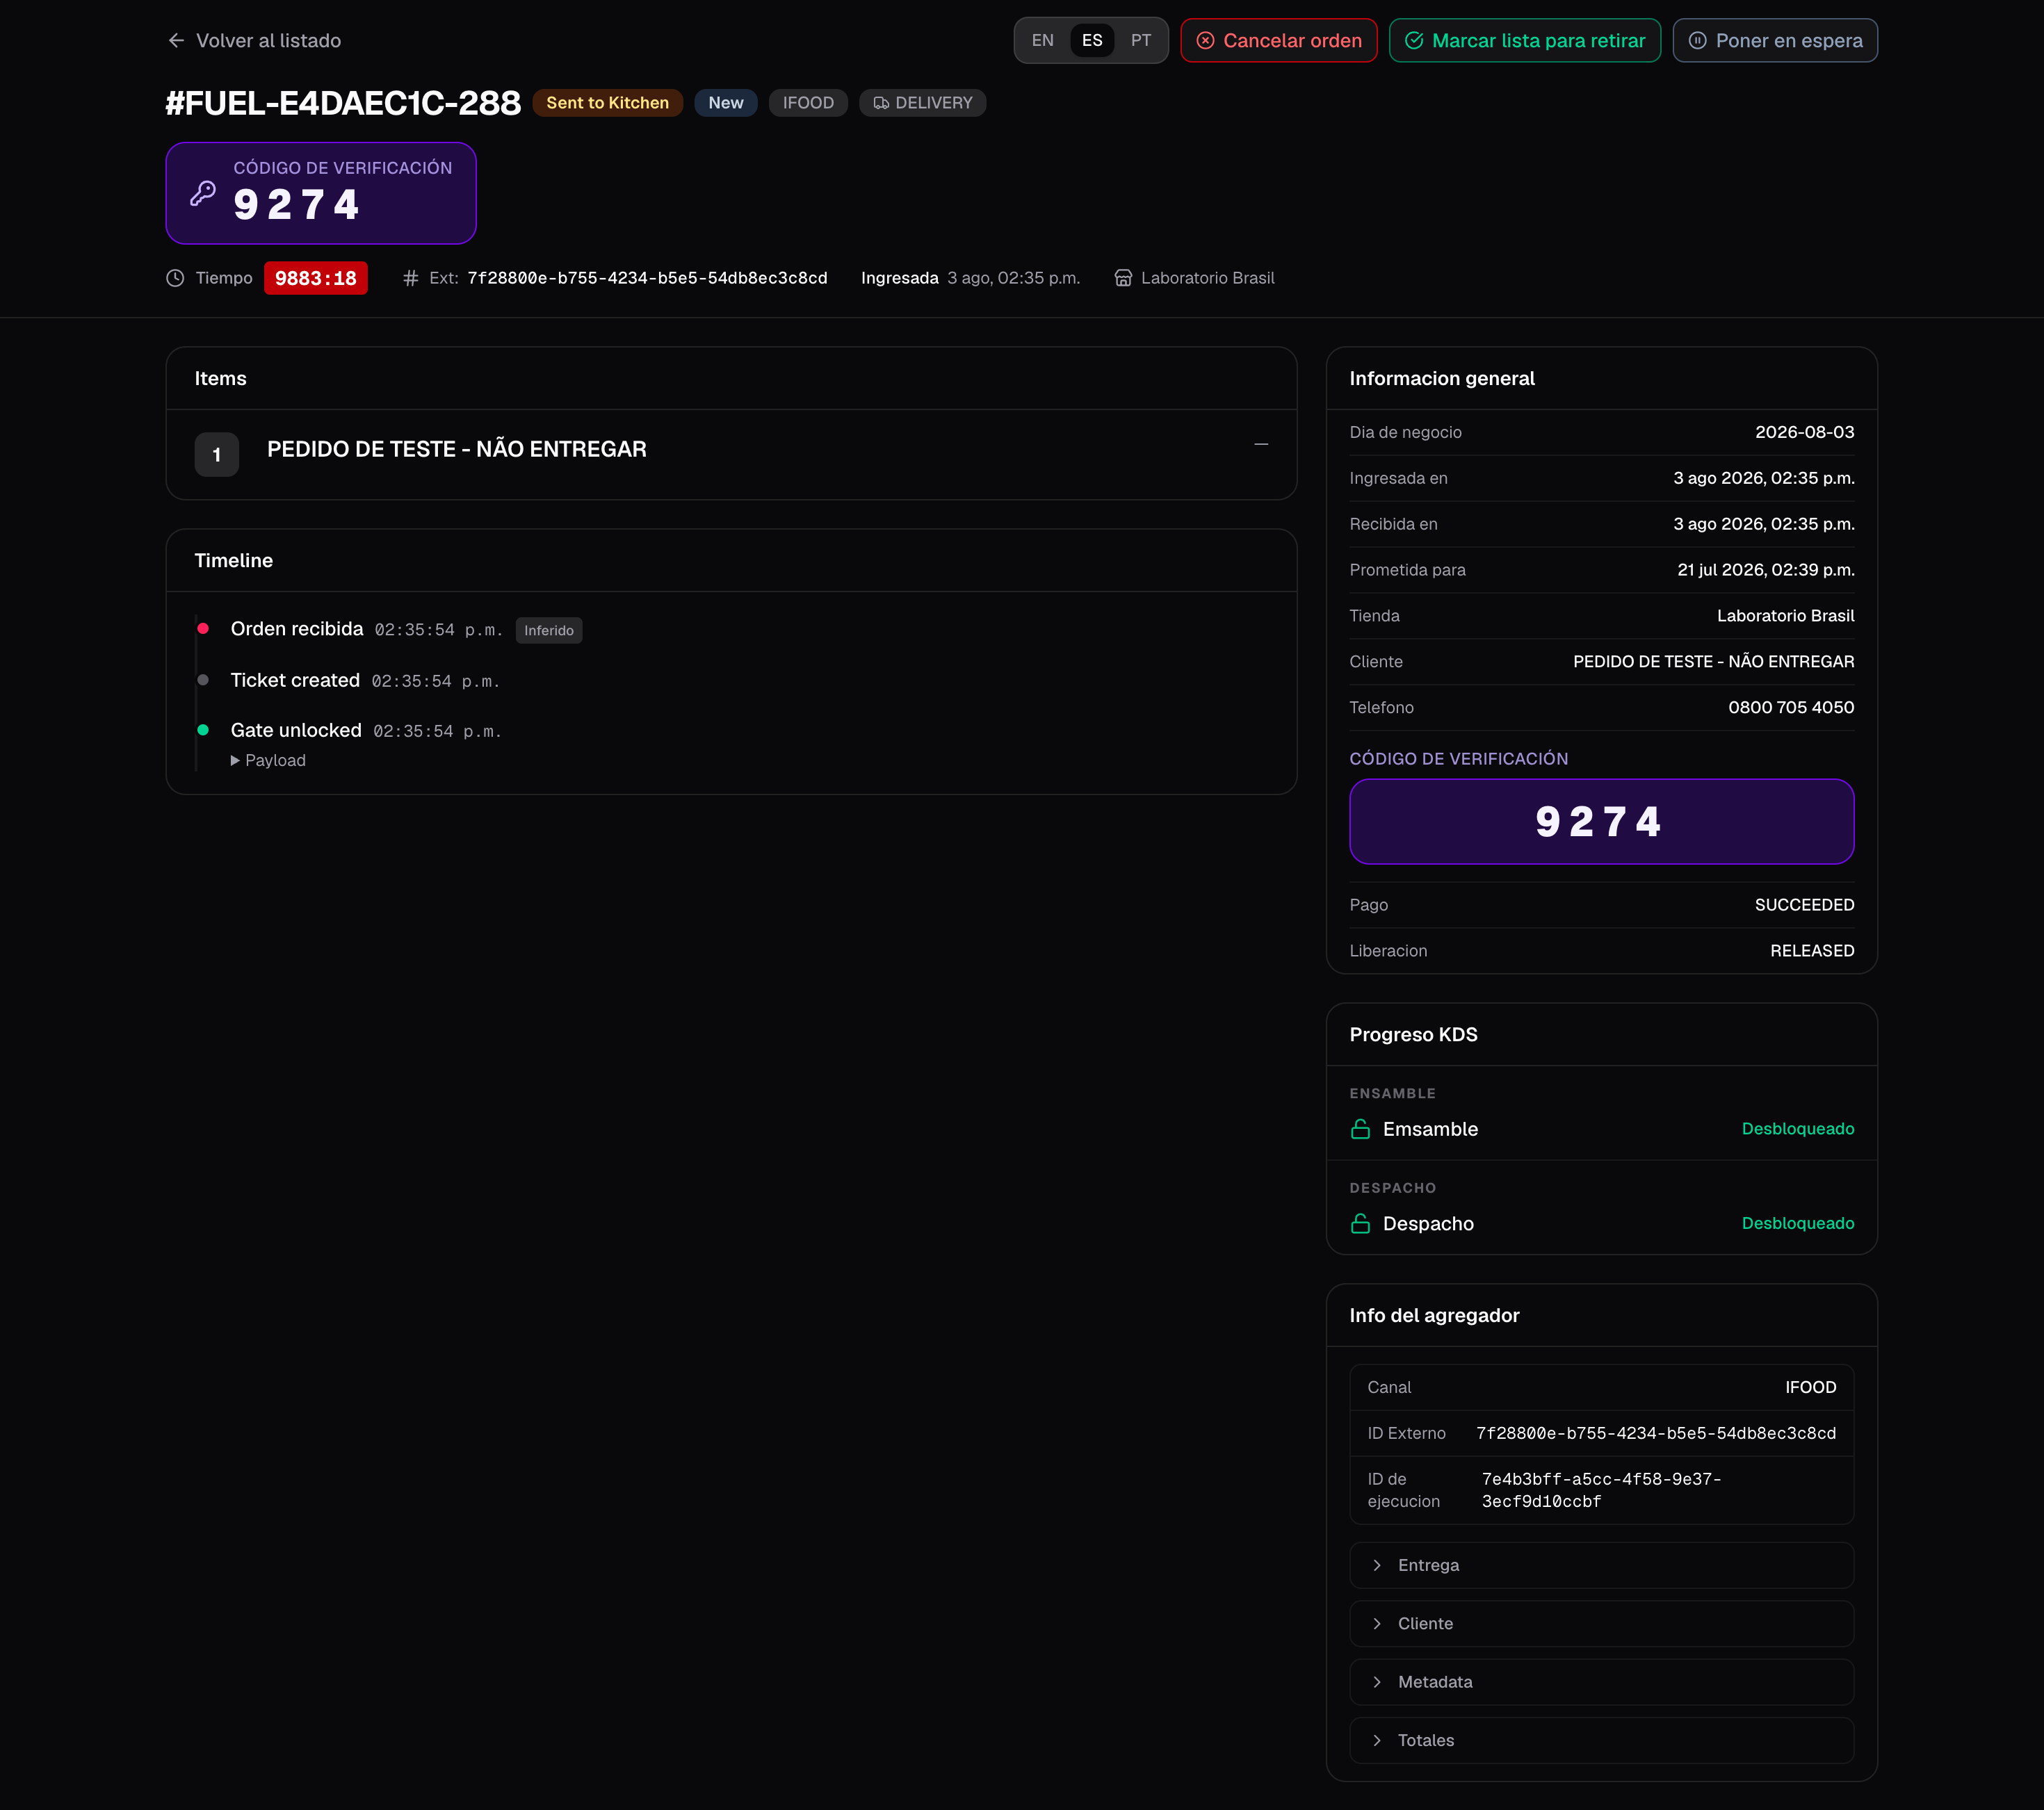Click the store icon near Laboratorio Brasil
The width and height of the screenshot is (2044, 1810).
(1123, 278)
